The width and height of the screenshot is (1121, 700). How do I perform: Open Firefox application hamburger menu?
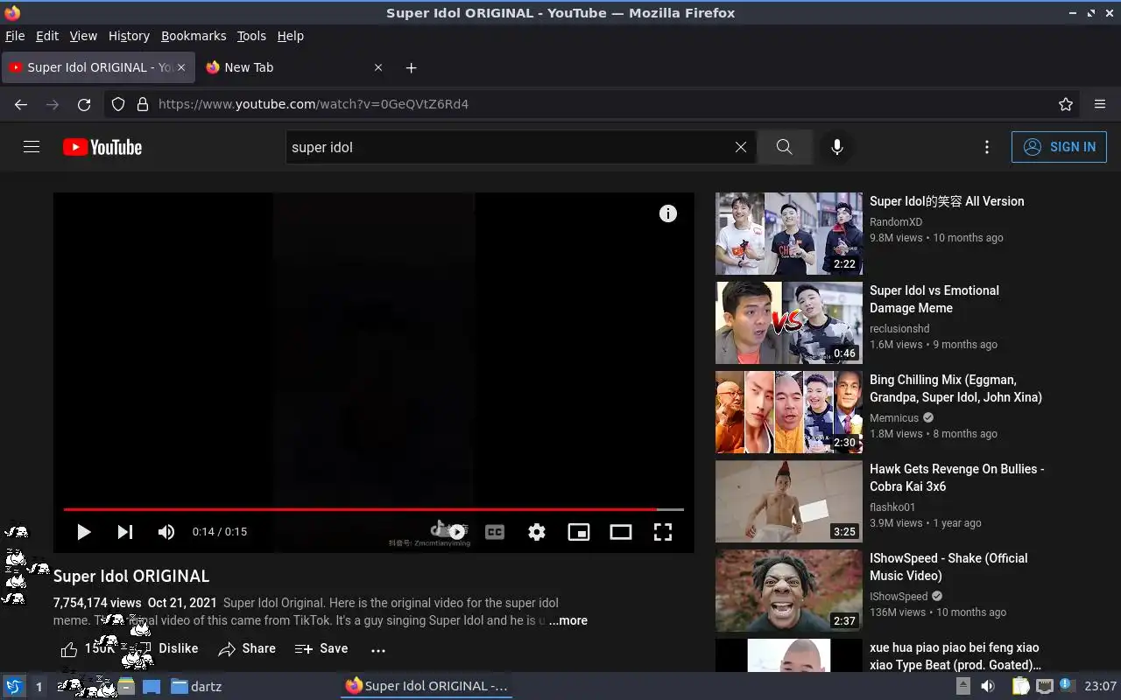coord(1100,104)
